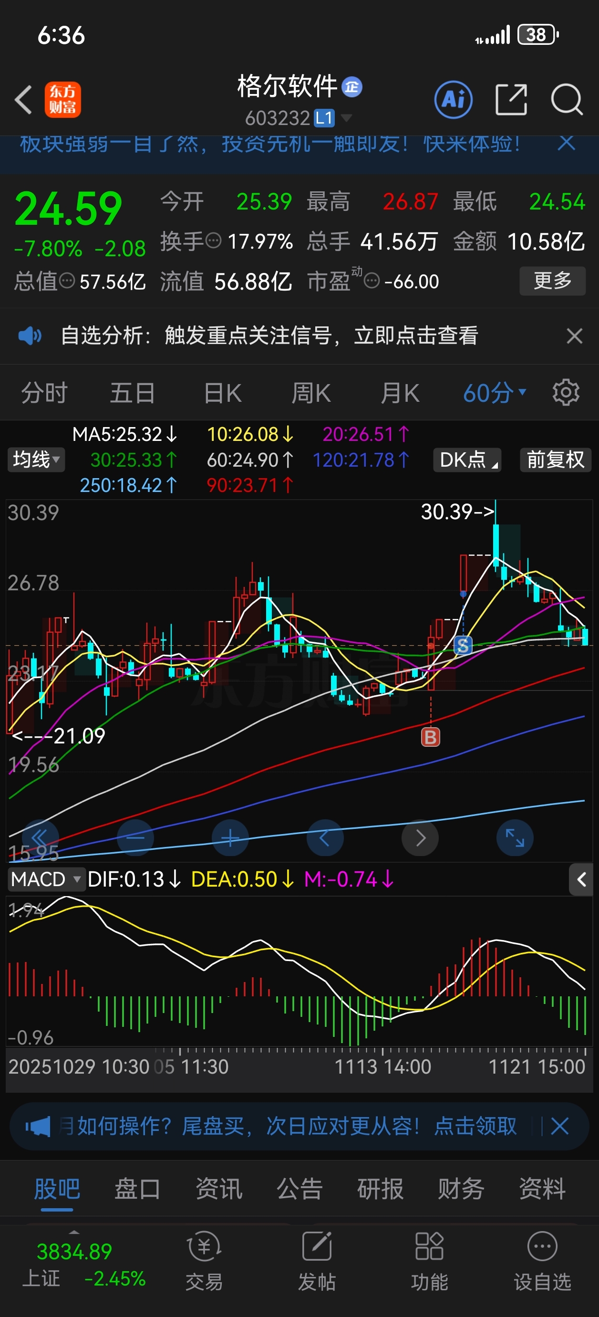
Task: Open chart settings gear icon
Action: (566, 392)
